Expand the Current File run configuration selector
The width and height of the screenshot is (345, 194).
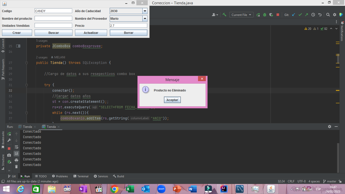coord(241,15)
